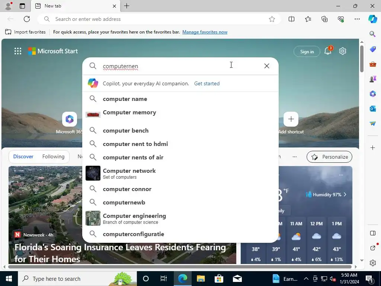The image size is (381, 286).
Task: Select the 'Computer engineering' suggestion
Action: 180,218
